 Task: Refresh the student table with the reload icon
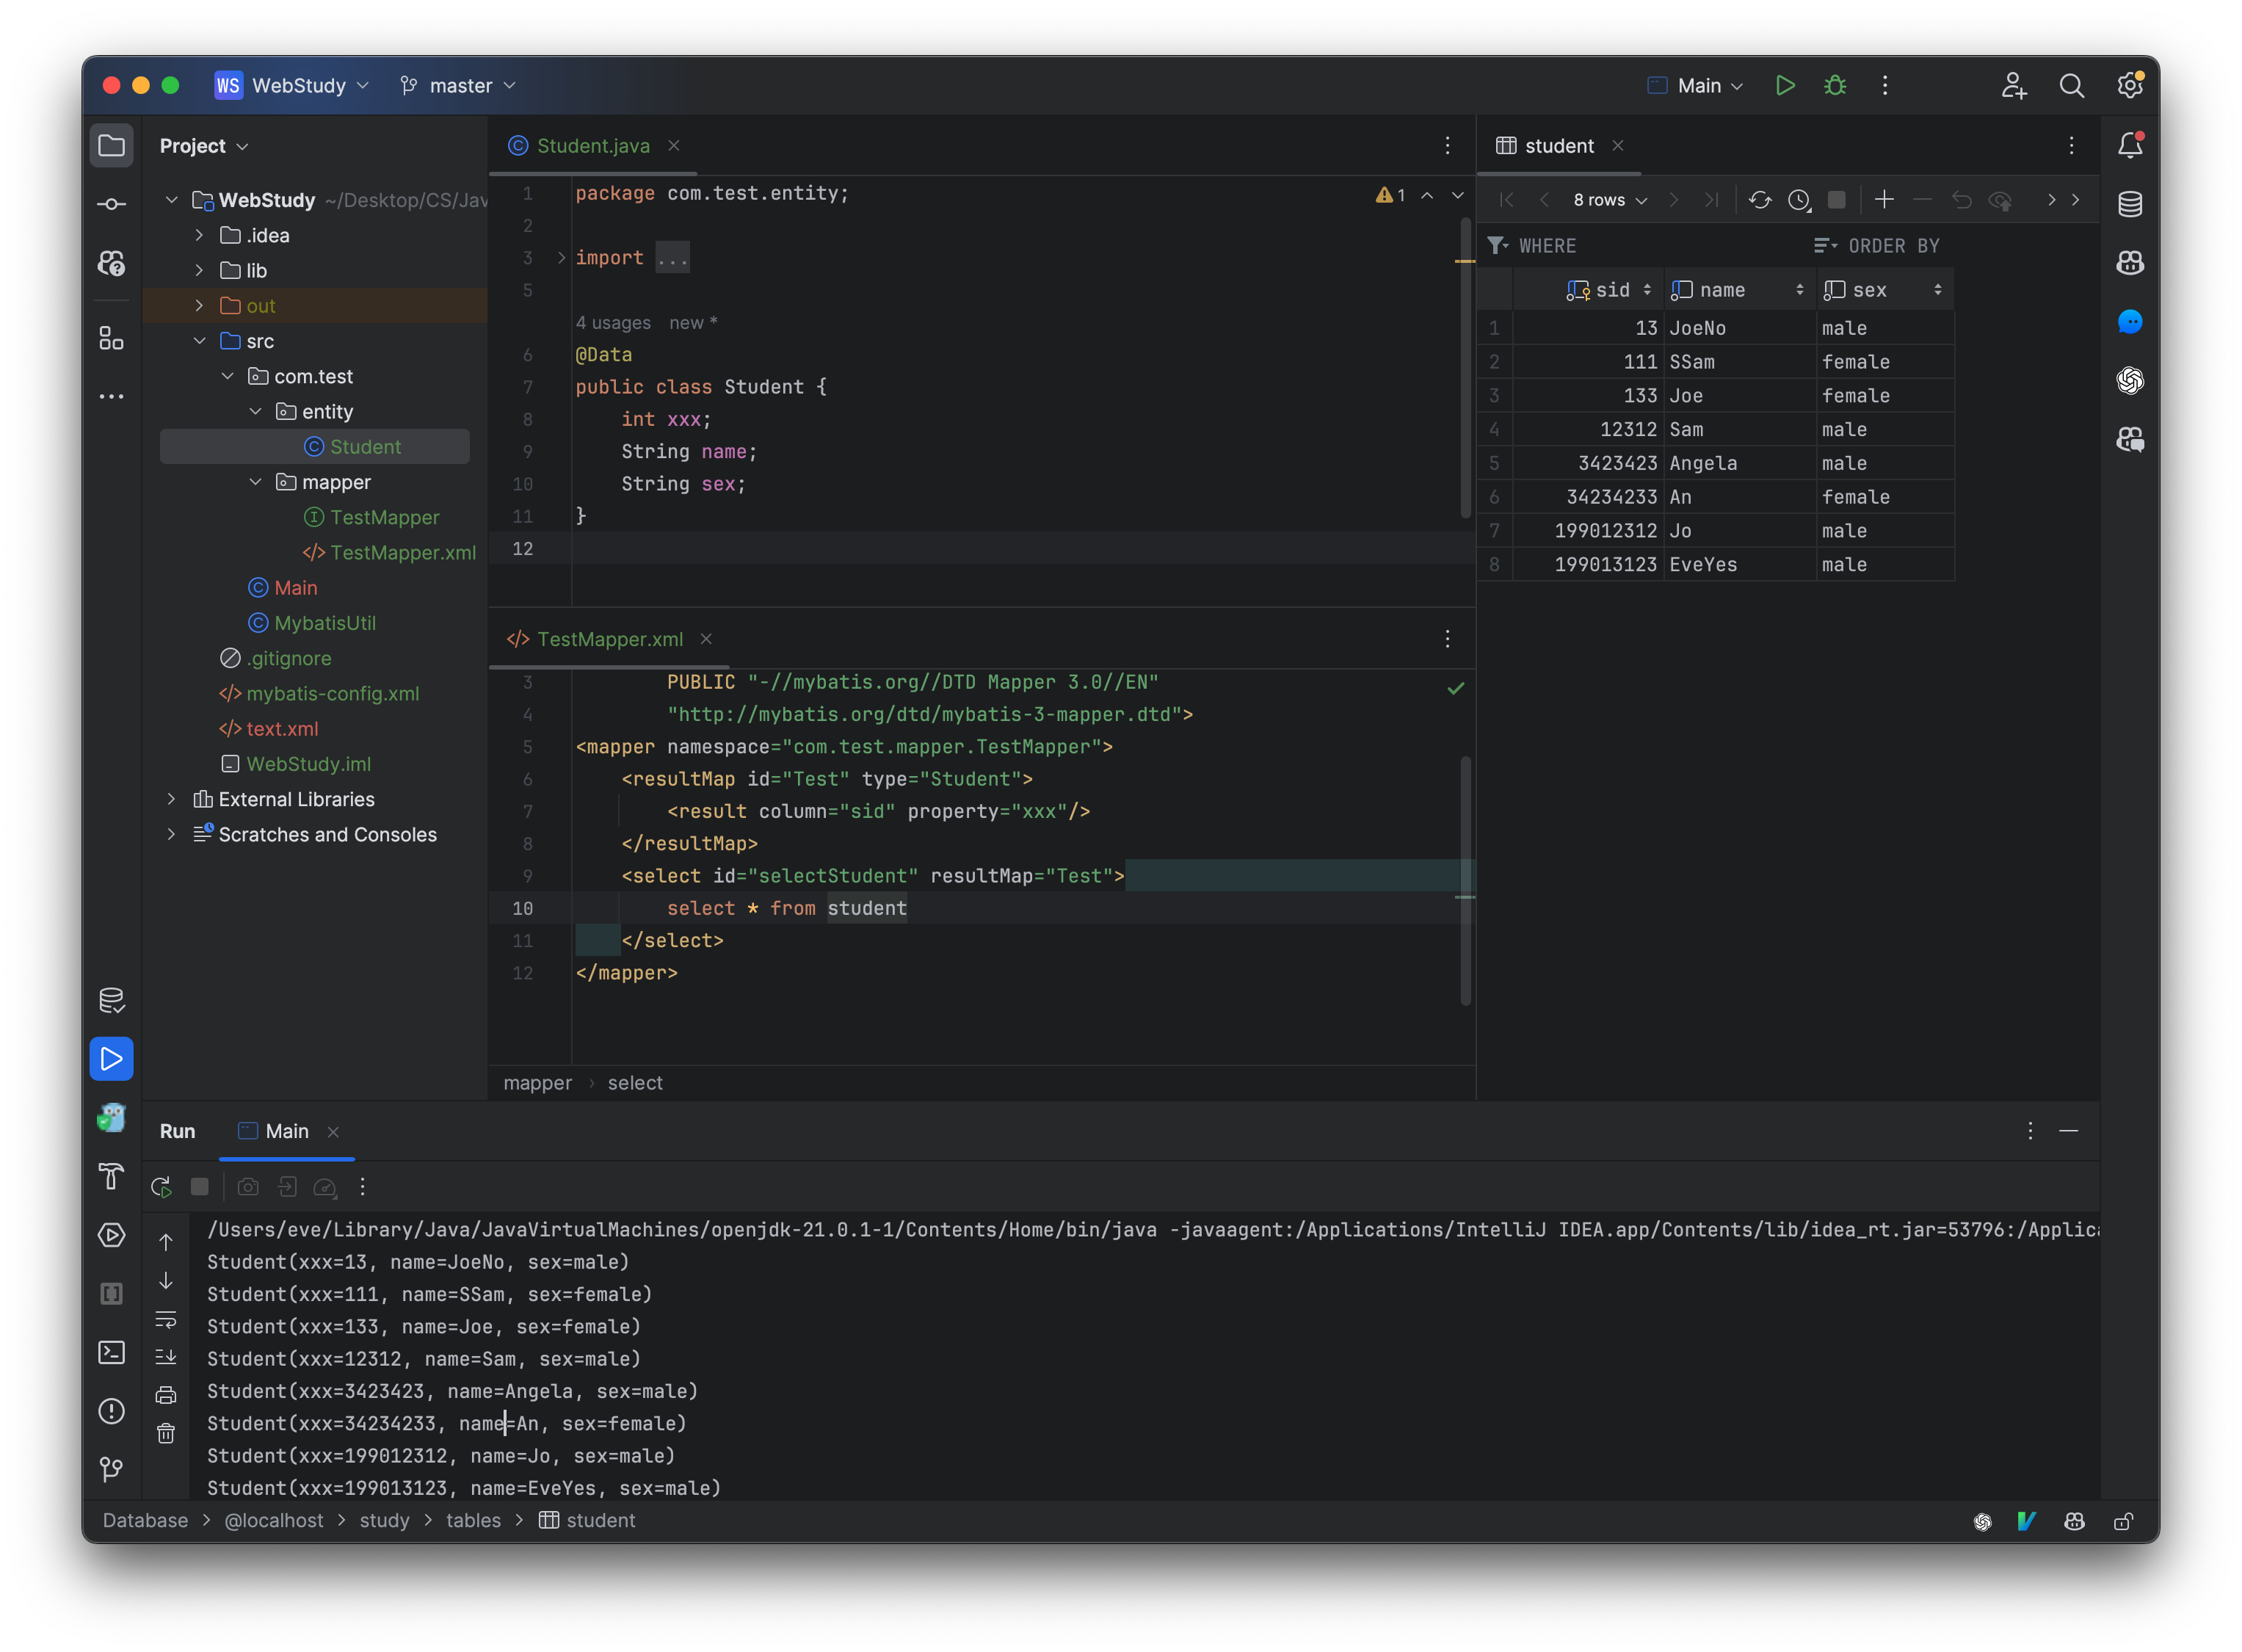(x=1759, y=200)
